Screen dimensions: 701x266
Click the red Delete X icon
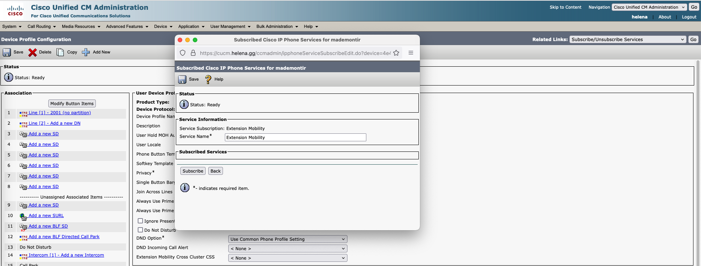point(33,52)
